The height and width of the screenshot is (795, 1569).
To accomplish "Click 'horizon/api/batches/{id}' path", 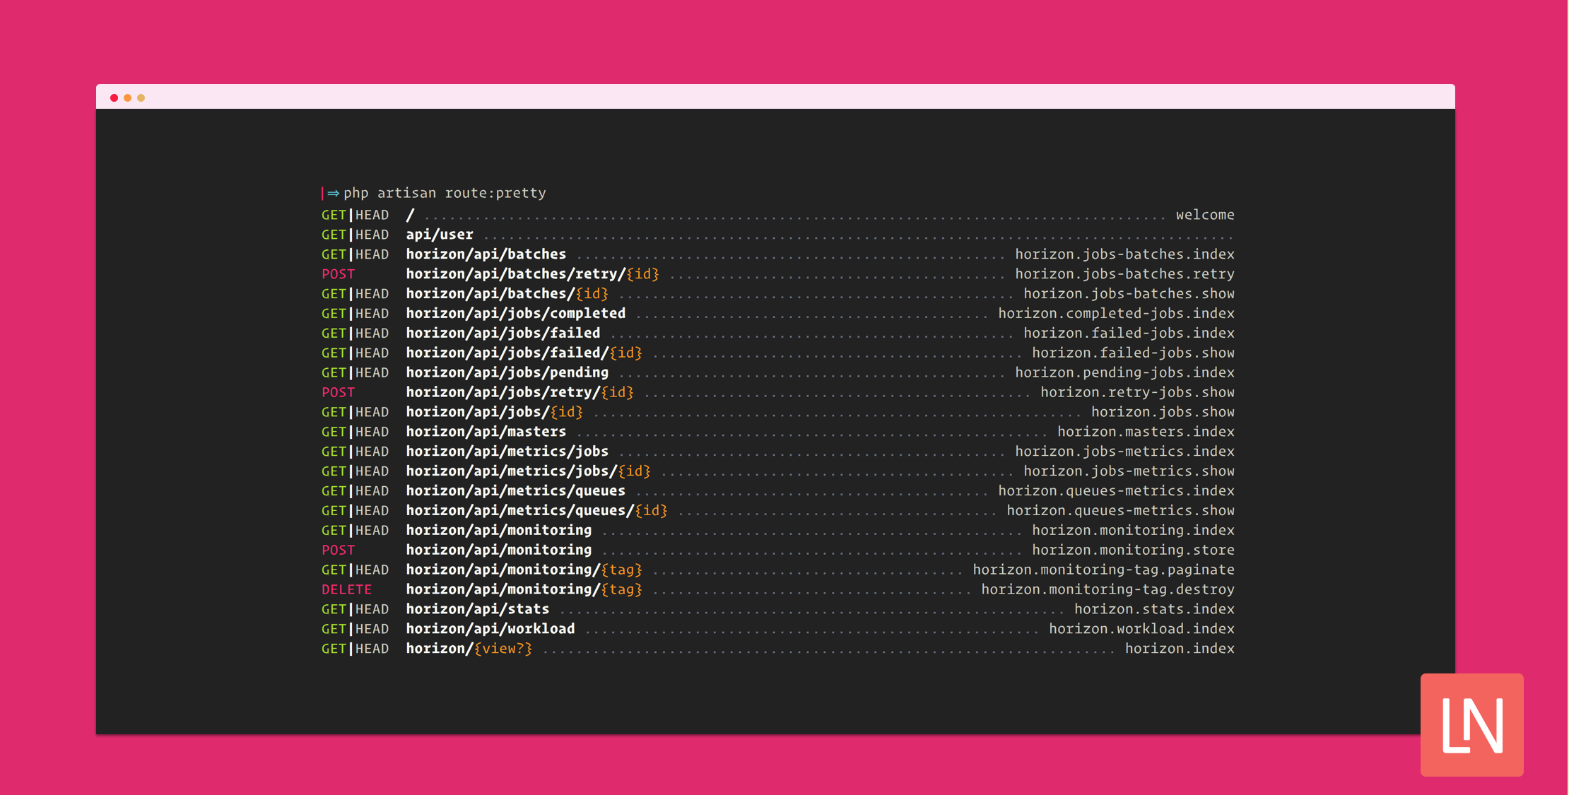I will tap(507, 293).
